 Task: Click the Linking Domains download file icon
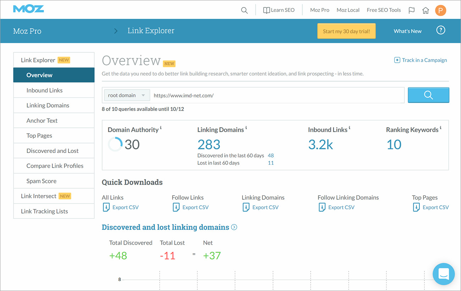tap(246, 207)
